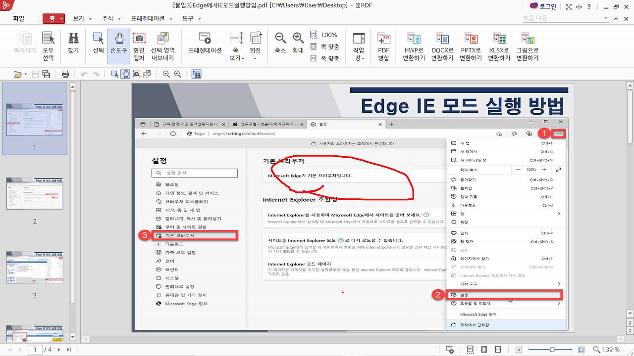Click 선택 영역 내보내기 in the ribbon
This screenshot has height=356, width=634.
[x=162, y=46]
